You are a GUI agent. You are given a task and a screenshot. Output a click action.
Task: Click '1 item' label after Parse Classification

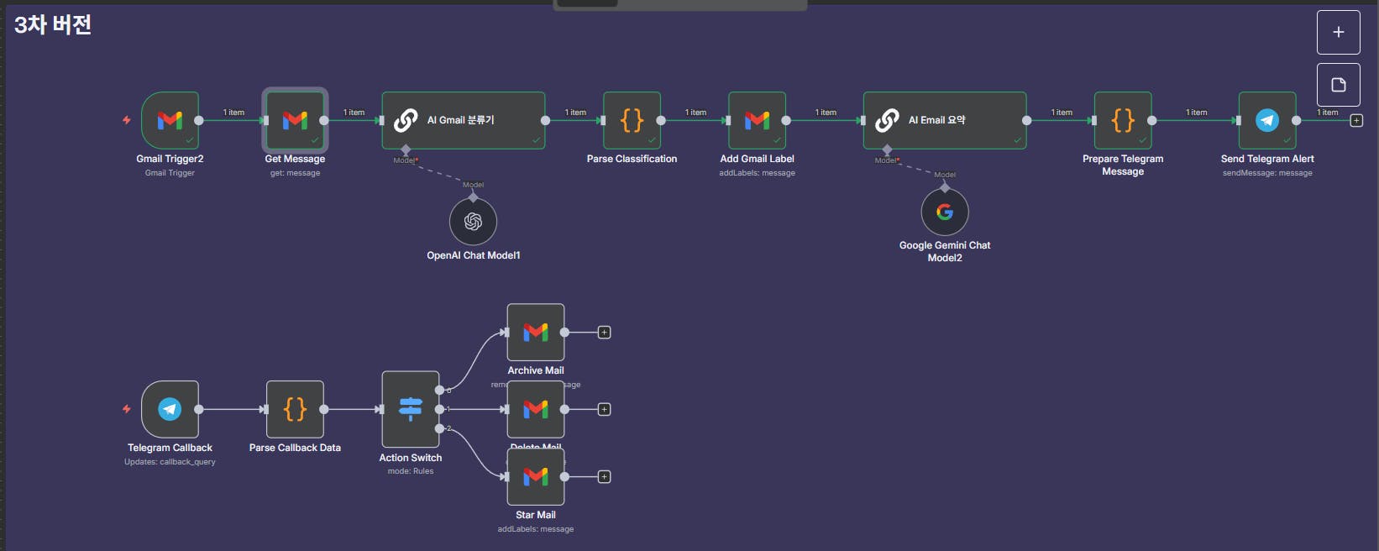[695, 112]
